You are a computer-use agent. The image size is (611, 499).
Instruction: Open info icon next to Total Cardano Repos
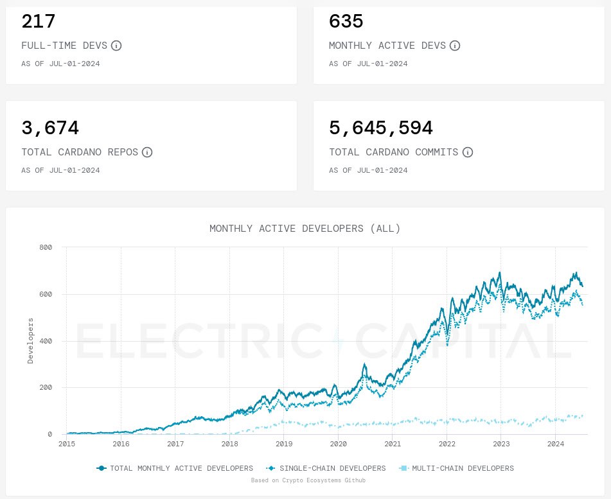pyautogui.click(x=147, y=152)
